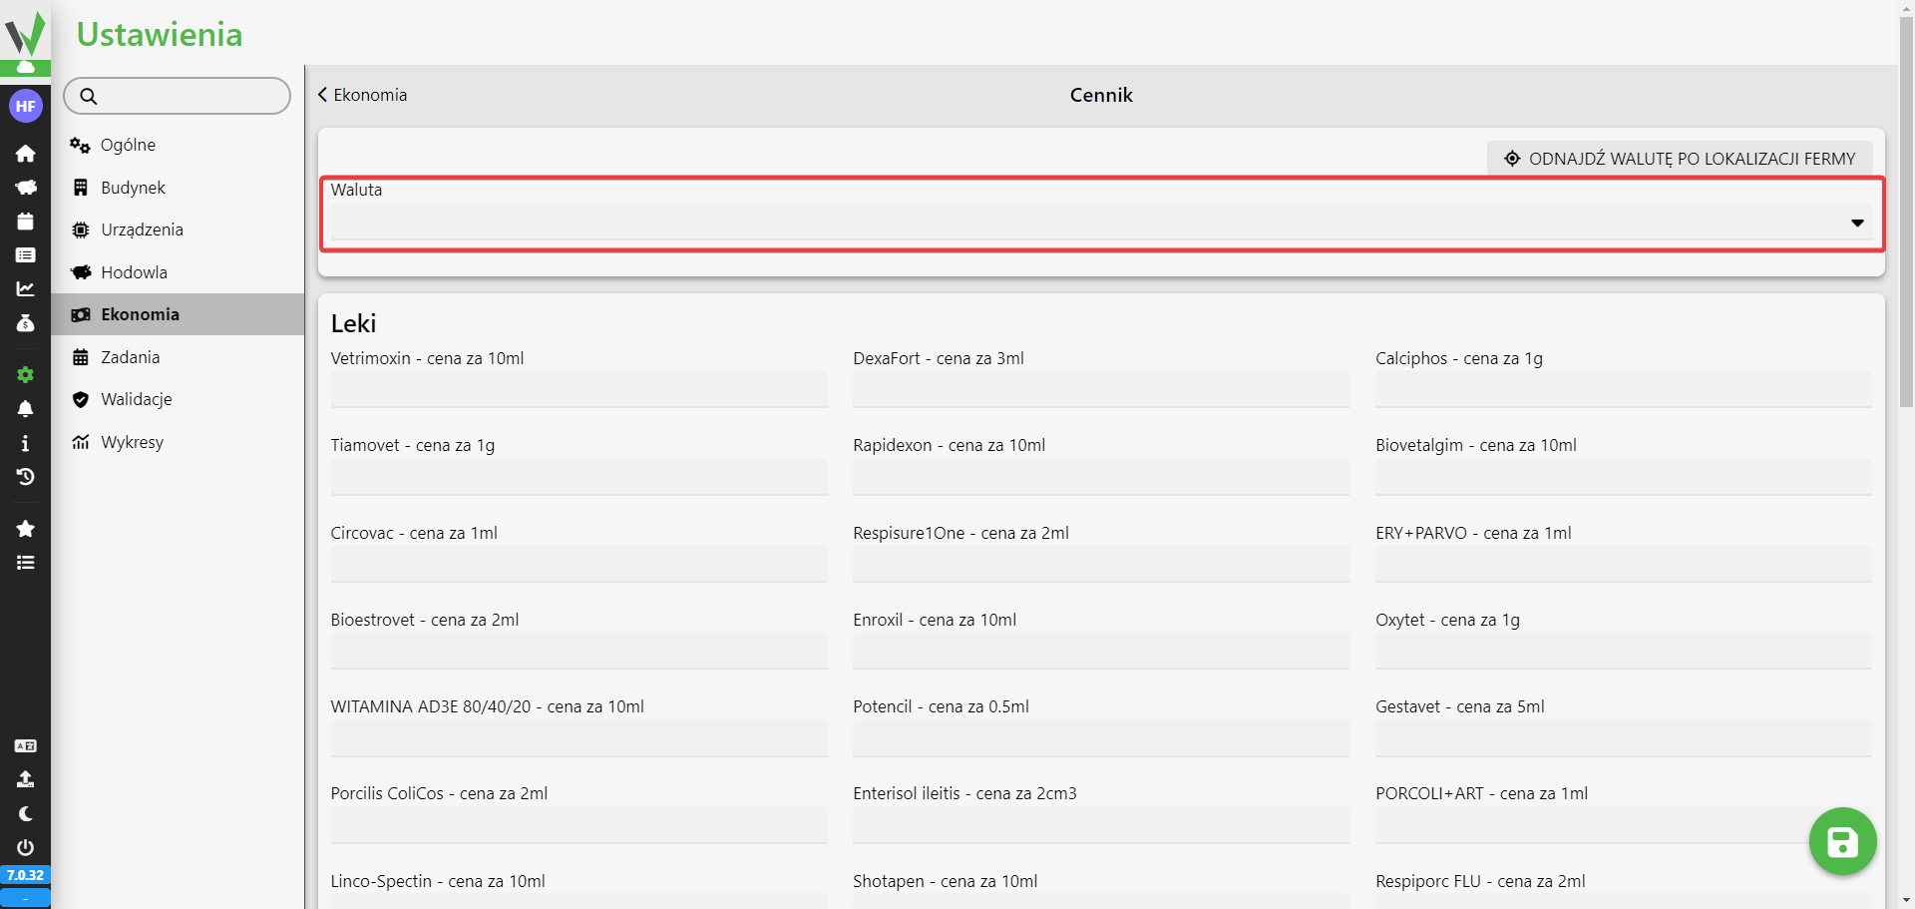This screenshot has height=909, width=1915.
Task: Click the 7.0.32 version badge
Action: point(25,875)
